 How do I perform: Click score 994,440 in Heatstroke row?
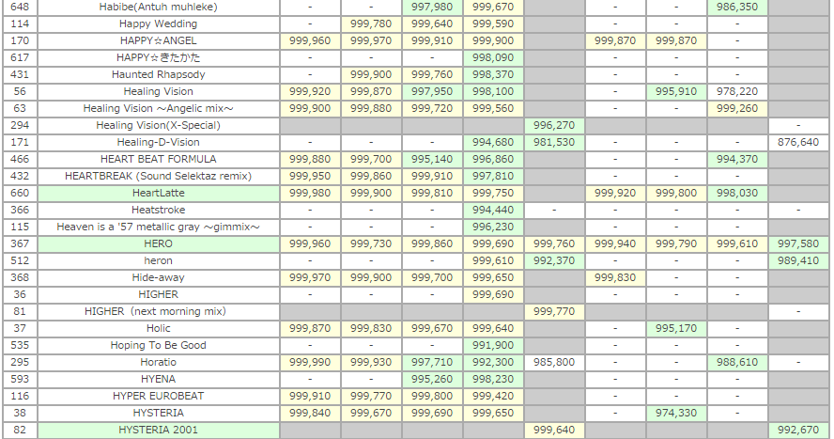493,211
